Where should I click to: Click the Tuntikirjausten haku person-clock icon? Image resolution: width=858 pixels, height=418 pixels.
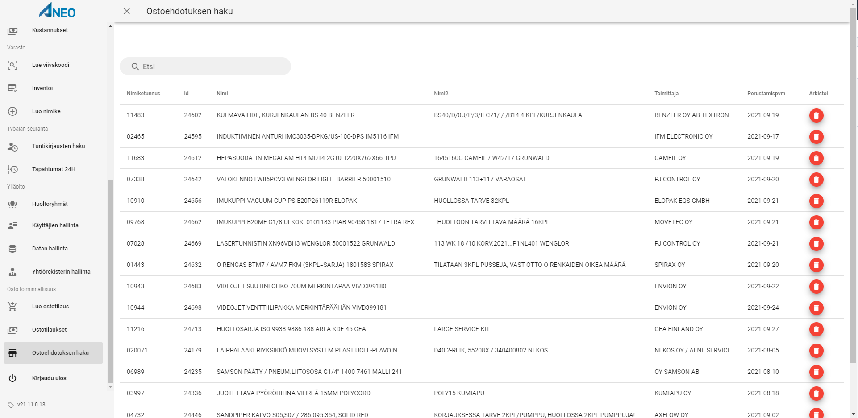pyautogui.click(x=12, y=147)
